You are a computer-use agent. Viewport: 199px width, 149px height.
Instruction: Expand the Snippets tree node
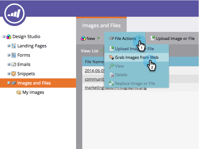pyautogui.click(x=9, y=74)
